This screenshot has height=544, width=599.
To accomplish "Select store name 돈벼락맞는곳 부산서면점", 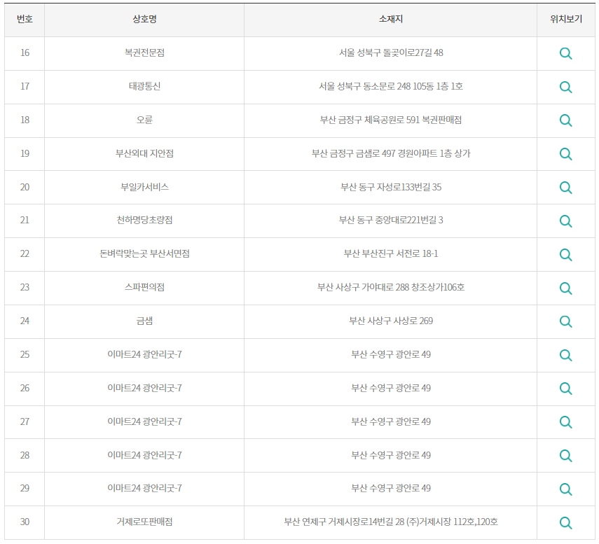I will pos(144,254).
